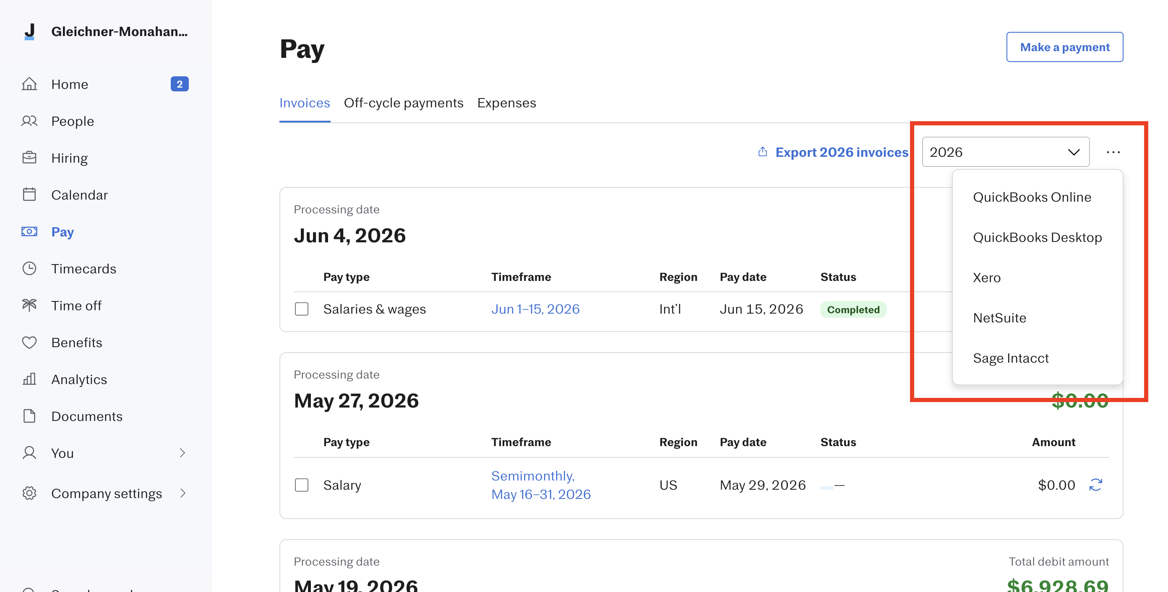Click the Home house icon in sidebar
1168x592 pixels.
29,84
